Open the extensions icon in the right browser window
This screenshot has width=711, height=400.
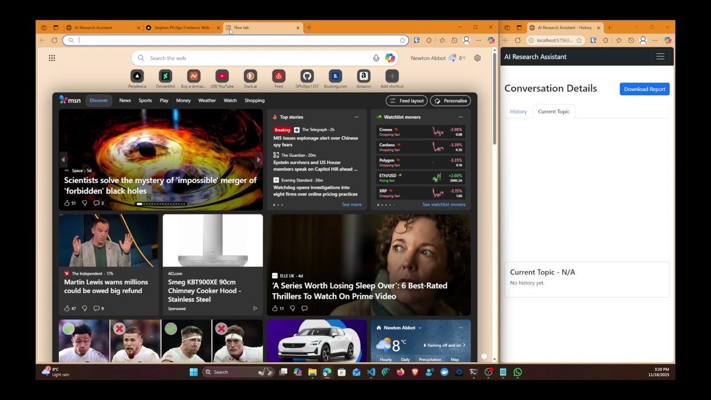605,40
